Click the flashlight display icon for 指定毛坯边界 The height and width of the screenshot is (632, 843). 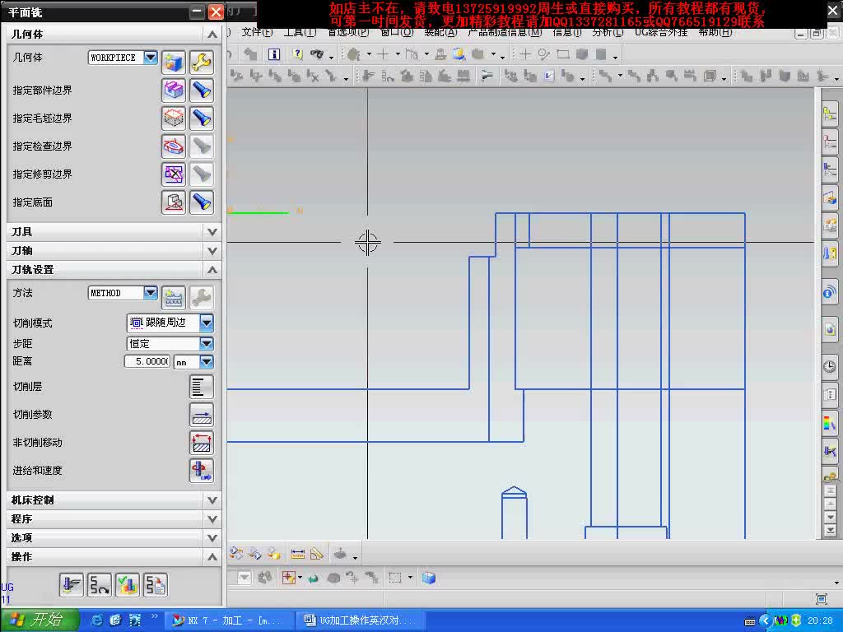[202, 118]
